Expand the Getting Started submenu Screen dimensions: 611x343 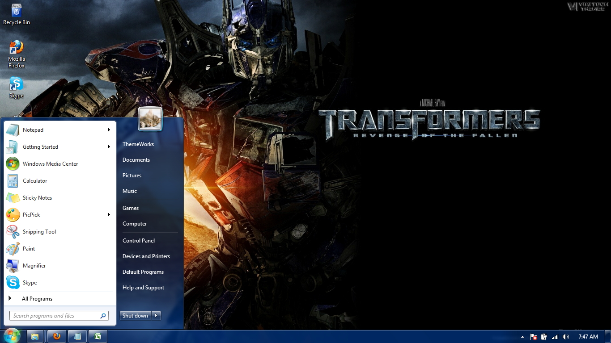point(109,146)
